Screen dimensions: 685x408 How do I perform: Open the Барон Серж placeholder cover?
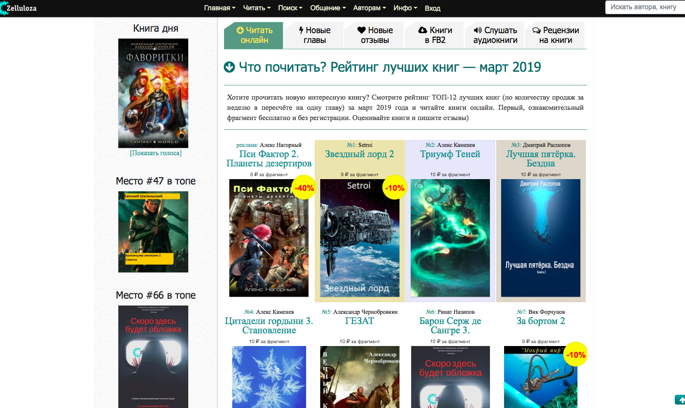(450, 377)
